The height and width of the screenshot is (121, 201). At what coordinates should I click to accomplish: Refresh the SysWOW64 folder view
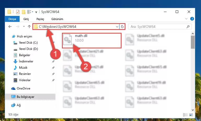click(x=122, y=27)
